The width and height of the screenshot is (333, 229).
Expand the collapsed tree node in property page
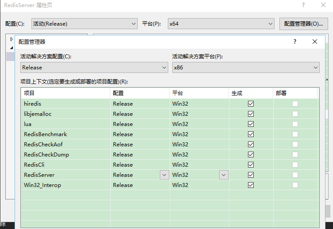pos(12,39)
